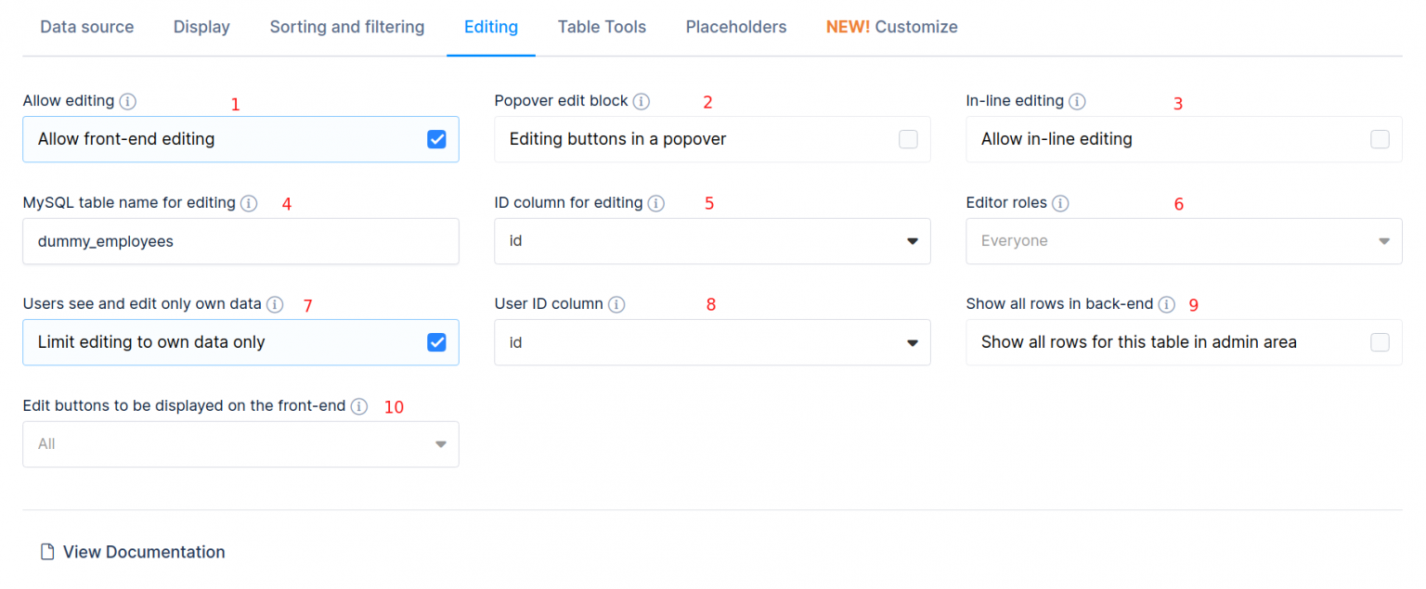
Task: Click info icon beside In-line editing label
Action: coord(1077,101)
